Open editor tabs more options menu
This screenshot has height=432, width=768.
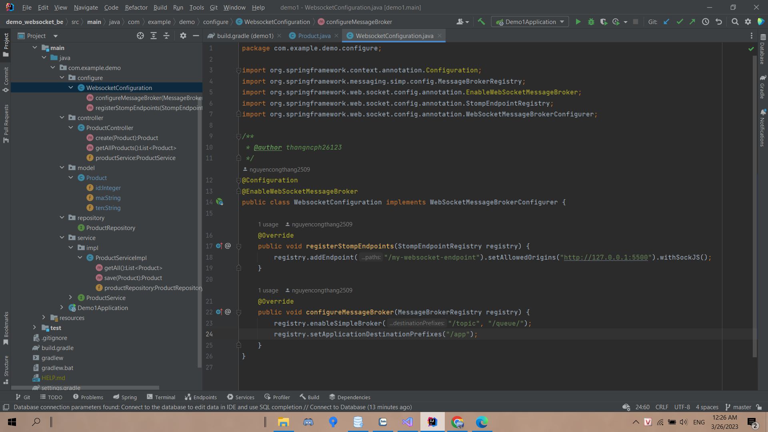point(752,36)
